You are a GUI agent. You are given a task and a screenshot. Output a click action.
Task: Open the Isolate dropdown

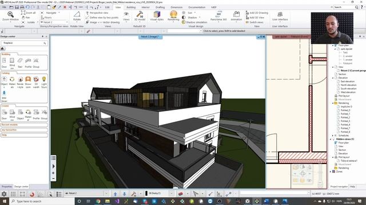click(38, 22)
